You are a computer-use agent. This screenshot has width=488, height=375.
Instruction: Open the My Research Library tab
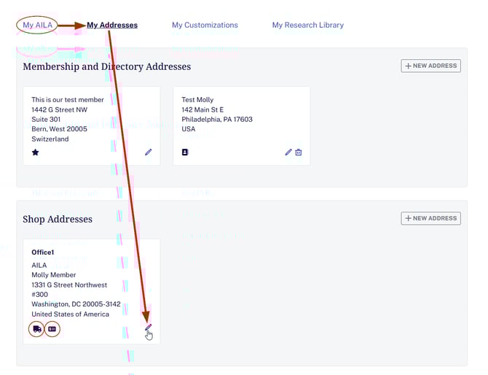[x=307, y=25]
